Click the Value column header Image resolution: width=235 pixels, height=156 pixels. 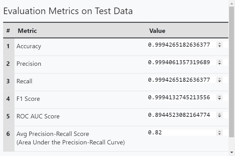[x=157, y=31]
